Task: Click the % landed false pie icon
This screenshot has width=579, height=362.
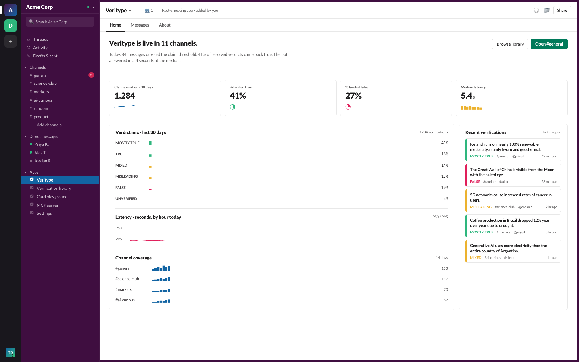Action: pyautogui.click(x=348, y=107)
